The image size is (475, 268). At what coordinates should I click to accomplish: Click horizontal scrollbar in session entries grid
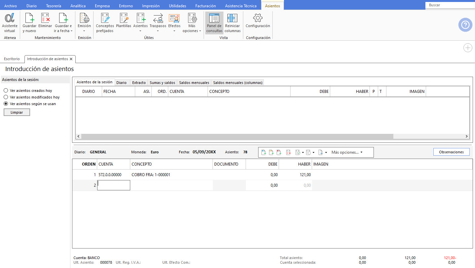coord(237,136)
